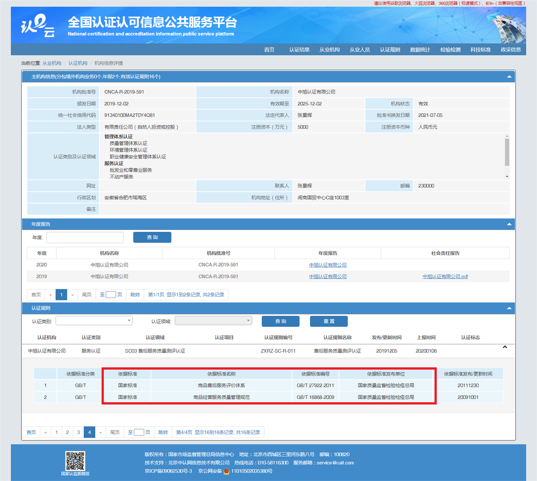Click the police badge icon beside 京公网安备
The image size is (537, 481).
pyautogui.click(x=226, y=471)
